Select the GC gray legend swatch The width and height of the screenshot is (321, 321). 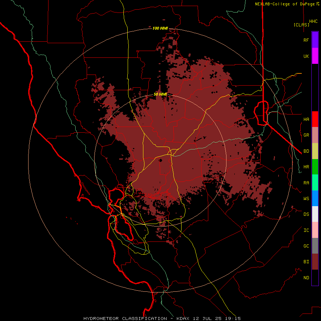click(315, 246)
